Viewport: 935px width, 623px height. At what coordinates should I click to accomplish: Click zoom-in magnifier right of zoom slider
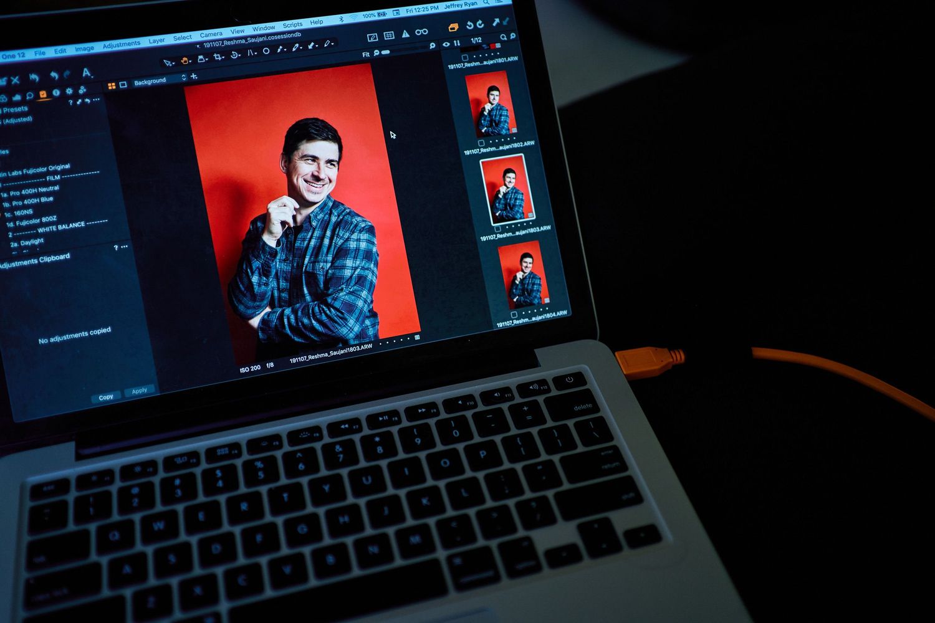point(433,46)
